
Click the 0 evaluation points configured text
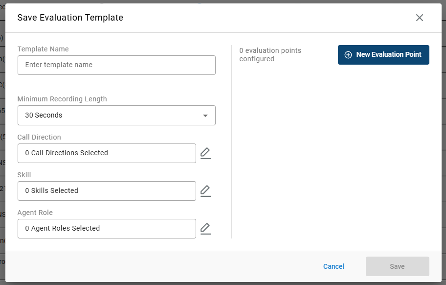[270, 54]
